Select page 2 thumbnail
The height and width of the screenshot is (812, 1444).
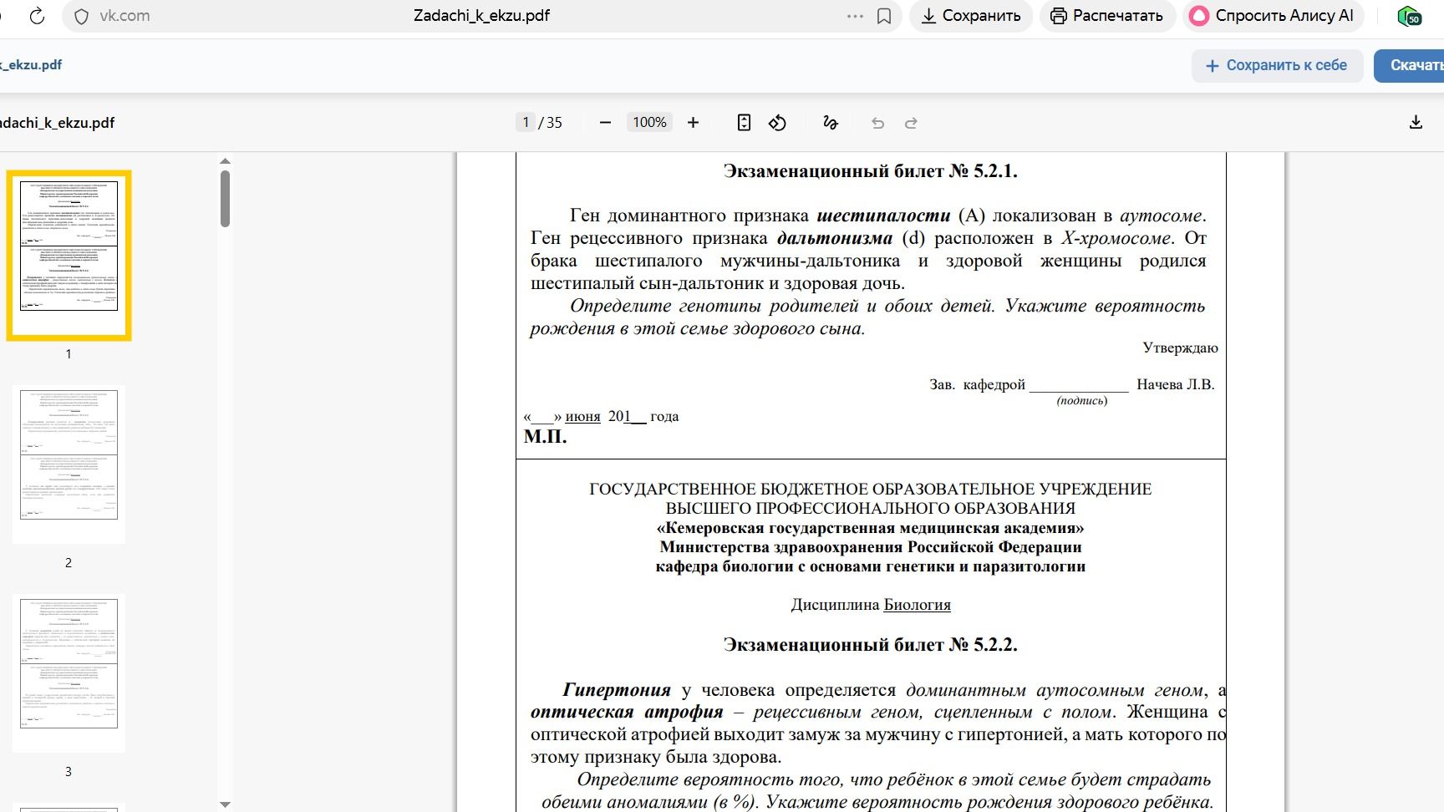point(69,464)
